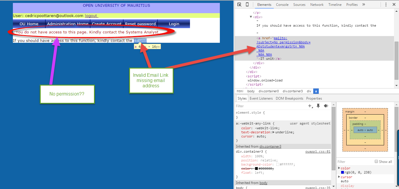
Task: Select the Styles sidebar tab
Action: (x=242, y=98)
